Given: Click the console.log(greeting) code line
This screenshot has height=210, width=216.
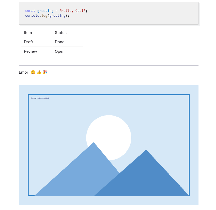Looking at the screenshot, I should [x=47, y=15].
